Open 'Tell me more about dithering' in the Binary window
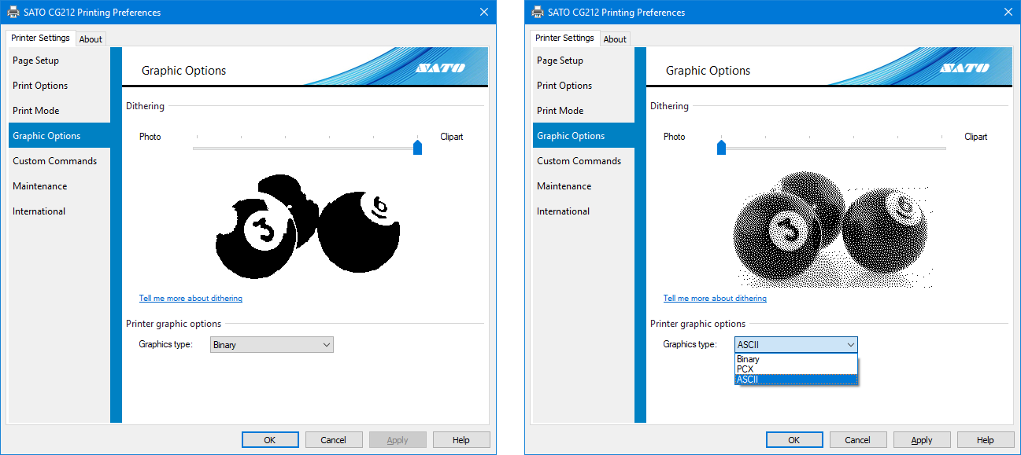This screenshot has width=1021, height=455. tap(191, 299)
